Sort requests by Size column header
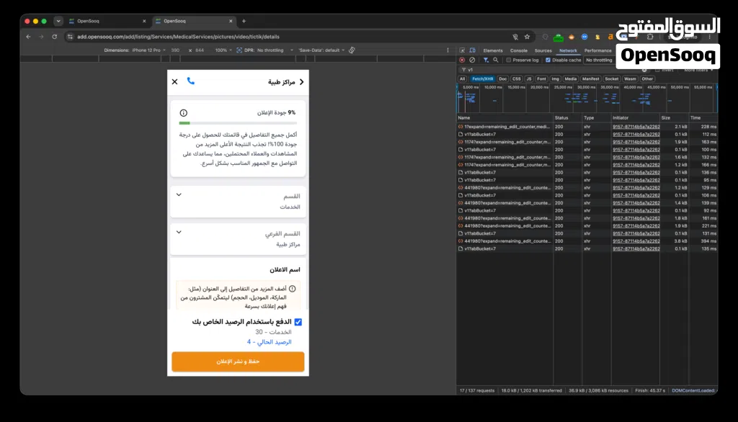This screenshot has width=738, height=422. (x=673, y=118)
